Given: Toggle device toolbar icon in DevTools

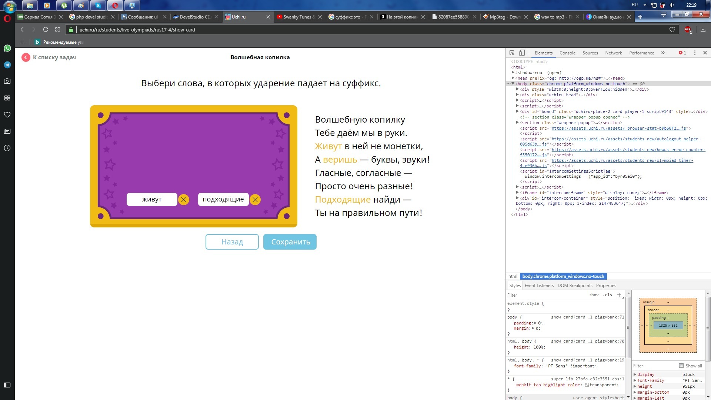Looking at the screenshot, I should 522,53.
